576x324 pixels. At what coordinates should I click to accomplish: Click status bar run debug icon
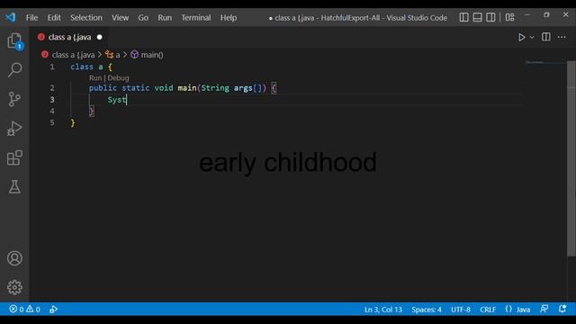pyautogui.click(x=54, y=310)
